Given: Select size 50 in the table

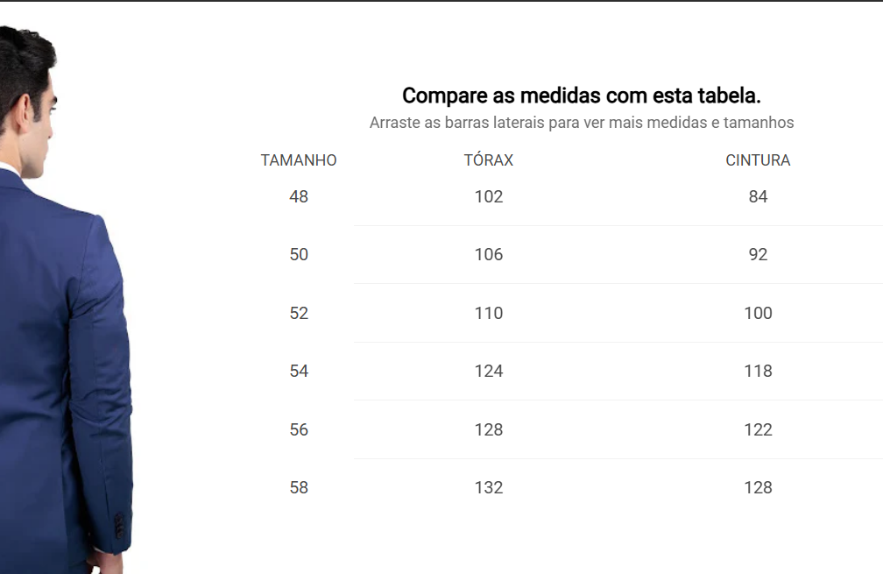Looking at the screenshot, I should tap(299, 255).
